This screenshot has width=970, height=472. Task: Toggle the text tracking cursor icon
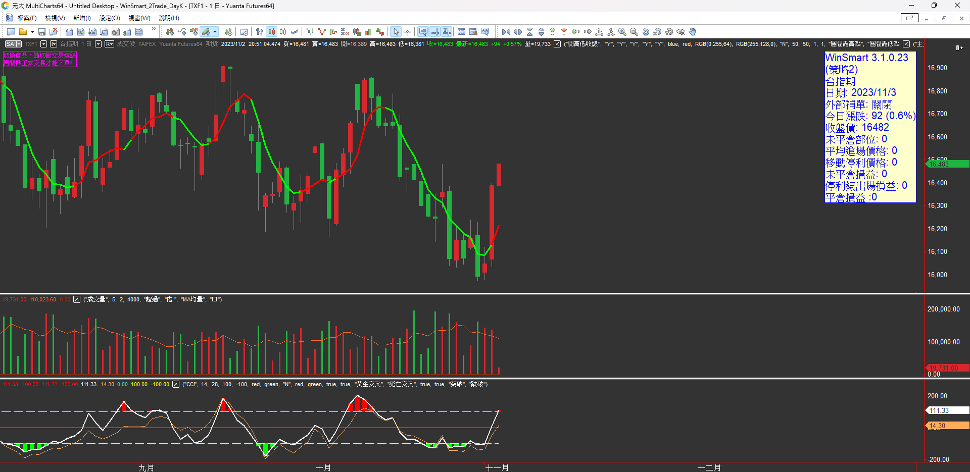point(447,32)
